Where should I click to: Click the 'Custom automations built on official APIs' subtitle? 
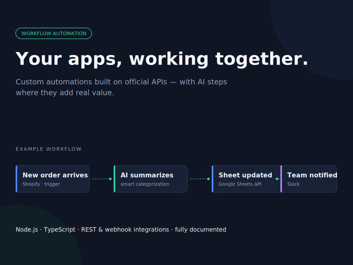point(121,87)
